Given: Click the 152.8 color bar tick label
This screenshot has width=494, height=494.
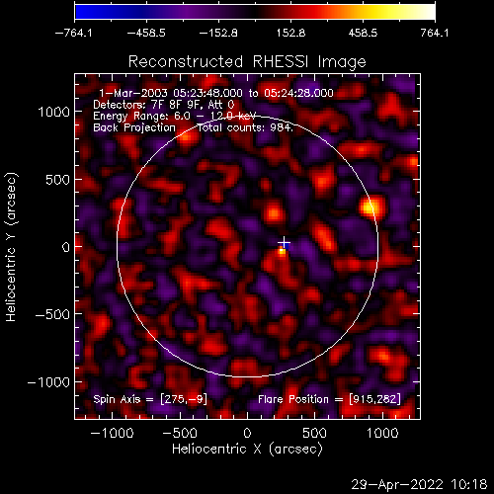Looking at the screenshot, I should coord(290,33).
